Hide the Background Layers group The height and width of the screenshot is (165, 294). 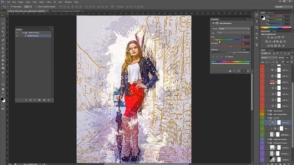click(x=262, y=143)
